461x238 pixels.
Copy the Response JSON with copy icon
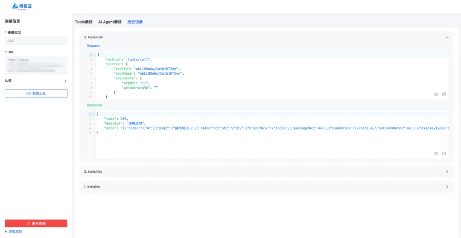[444, 154]
